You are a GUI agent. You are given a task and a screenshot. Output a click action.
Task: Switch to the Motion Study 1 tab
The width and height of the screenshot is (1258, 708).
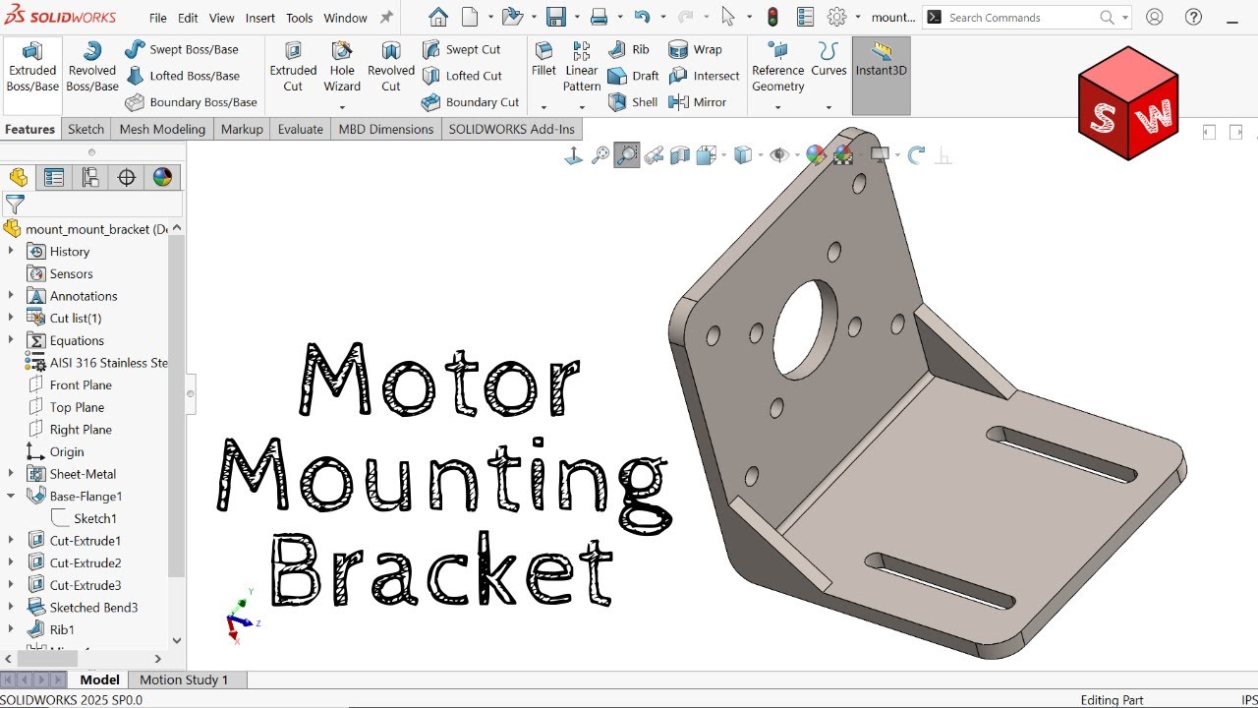(184, 679)
